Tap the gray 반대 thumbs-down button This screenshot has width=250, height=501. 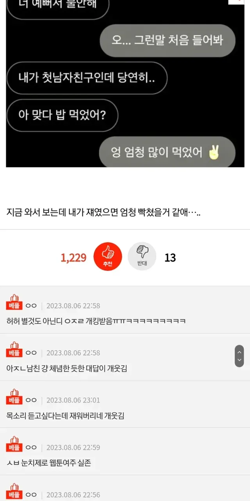point(142,256)
